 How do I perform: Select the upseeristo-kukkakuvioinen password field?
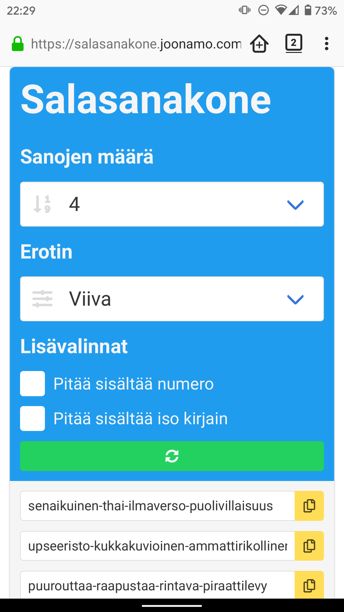[157, 546]
